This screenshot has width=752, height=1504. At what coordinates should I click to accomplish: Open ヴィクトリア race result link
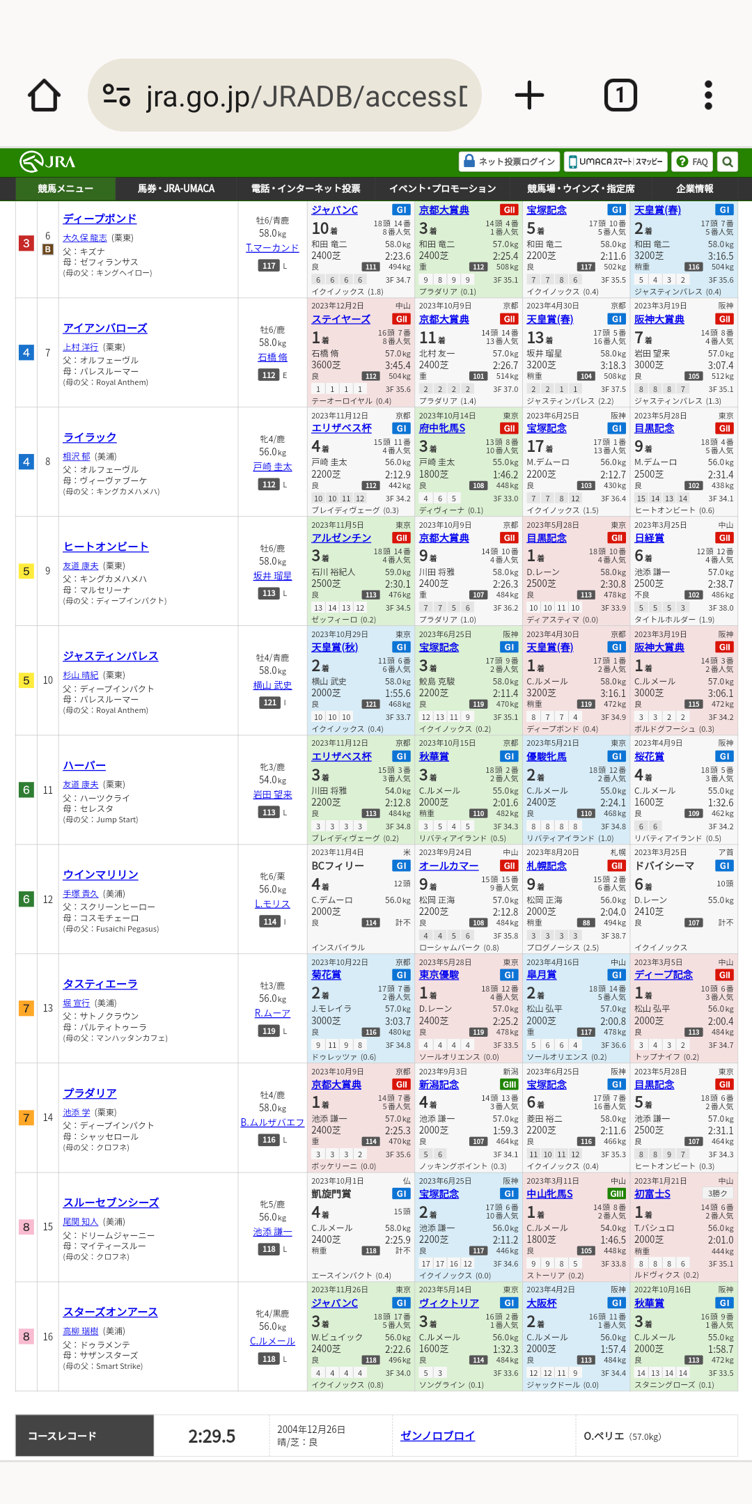tap(448, 1303)
